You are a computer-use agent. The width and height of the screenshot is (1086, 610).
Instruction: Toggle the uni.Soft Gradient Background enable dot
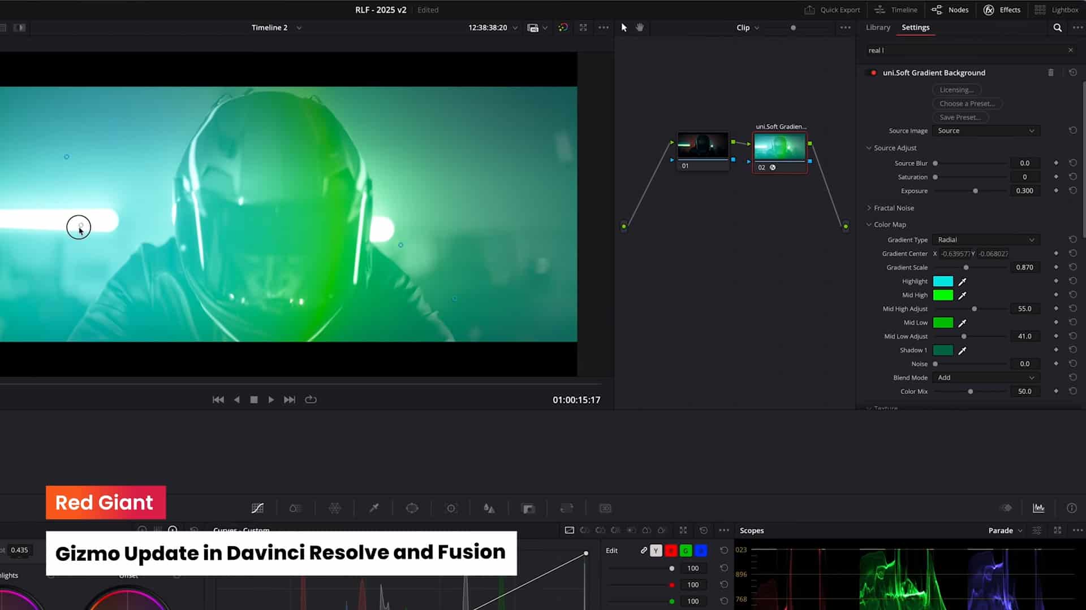tap(873, 72)
